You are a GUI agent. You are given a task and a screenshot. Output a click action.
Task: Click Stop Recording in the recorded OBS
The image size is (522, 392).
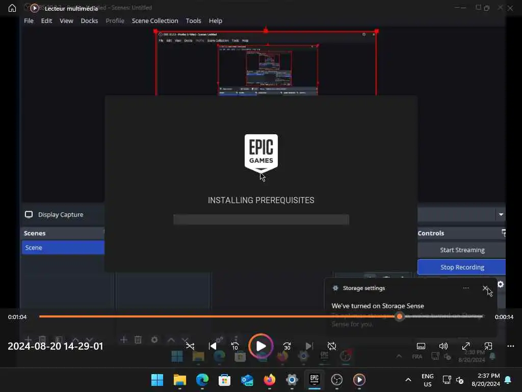tap(462, 267)
